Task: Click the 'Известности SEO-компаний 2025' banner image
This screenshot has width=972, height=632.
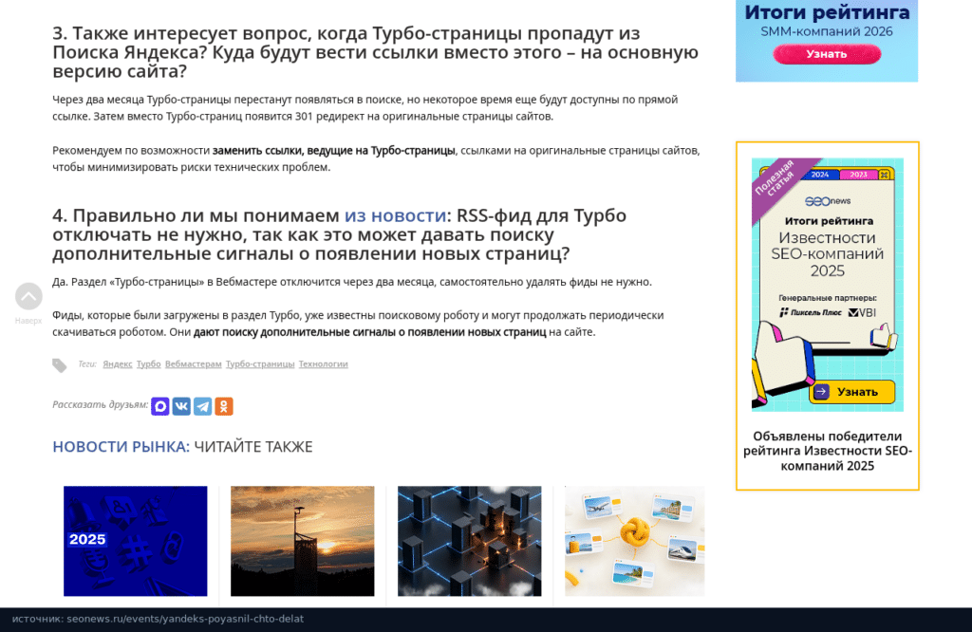Action: point(828,285)
